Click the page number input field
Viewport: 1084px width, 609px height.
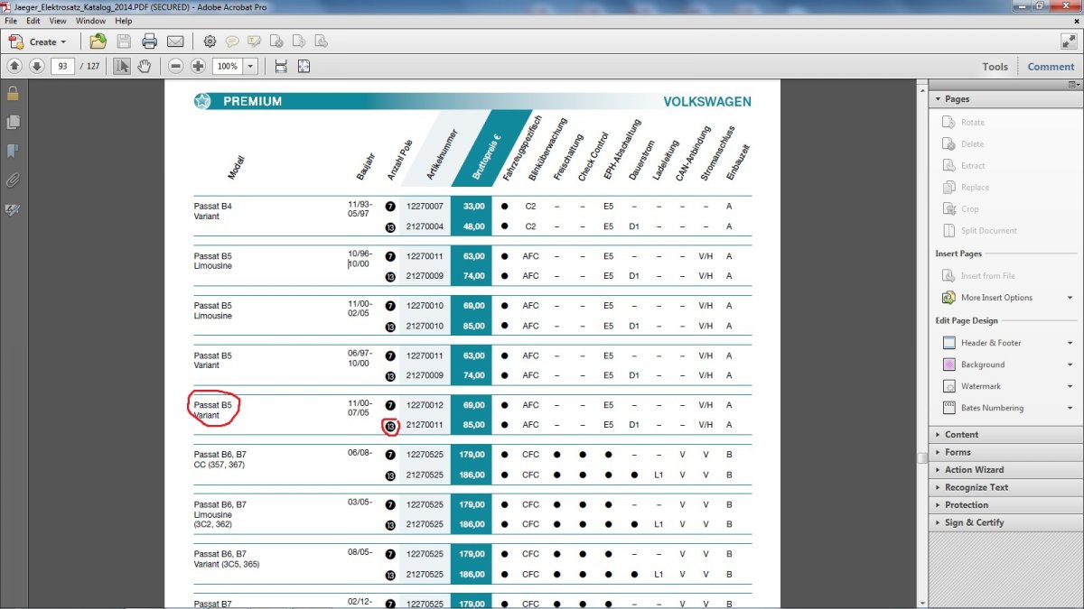tap(62, 66)
